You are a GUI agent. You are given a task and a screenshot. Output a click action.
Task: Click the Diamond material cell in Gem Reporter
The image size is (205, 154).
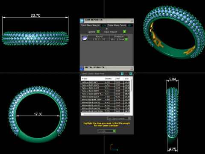[119, 37]
